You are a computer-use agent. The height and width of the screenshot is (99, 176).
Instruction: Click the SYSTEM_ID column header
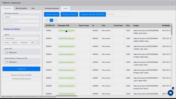(50, 26)
